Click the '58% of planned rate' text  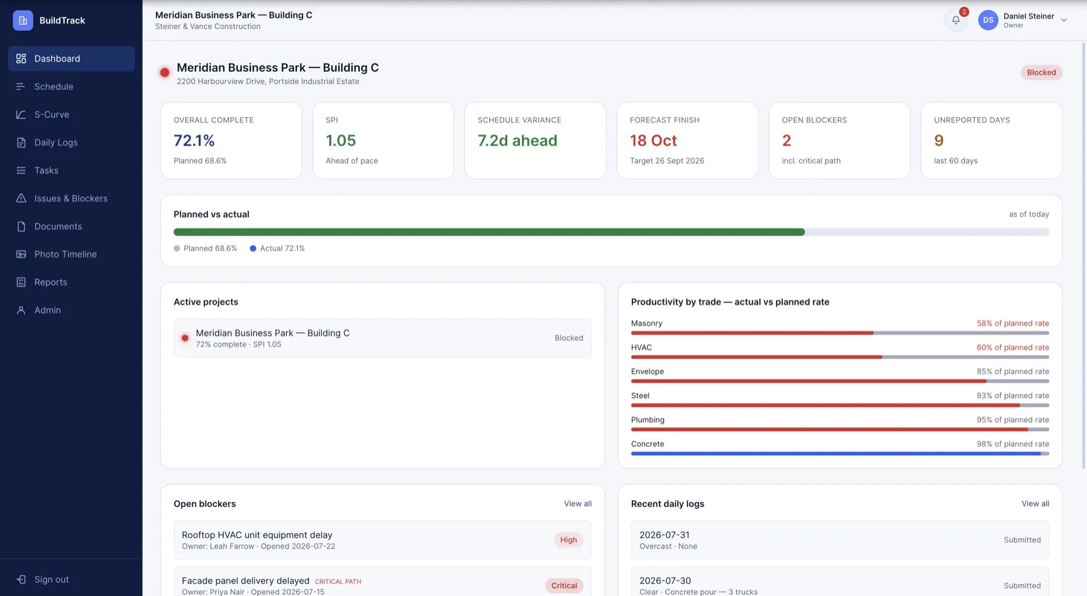(x=1013, y=323)
